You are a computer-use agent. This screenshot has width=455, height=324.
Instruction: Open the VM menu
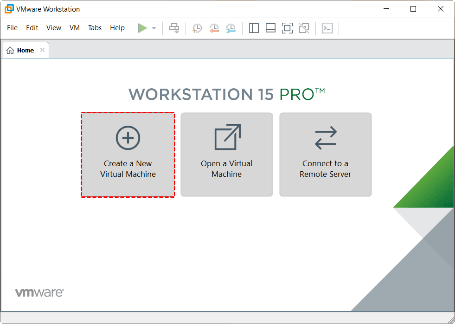coord(75,28)
